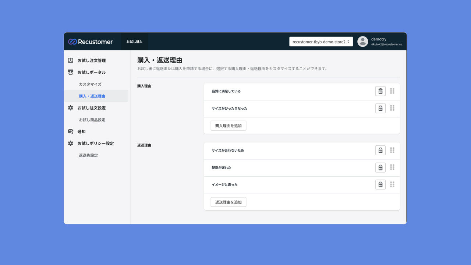Delete the 品質に満足している purchase reason
The image size is (471, 265).
coord(380,91)
